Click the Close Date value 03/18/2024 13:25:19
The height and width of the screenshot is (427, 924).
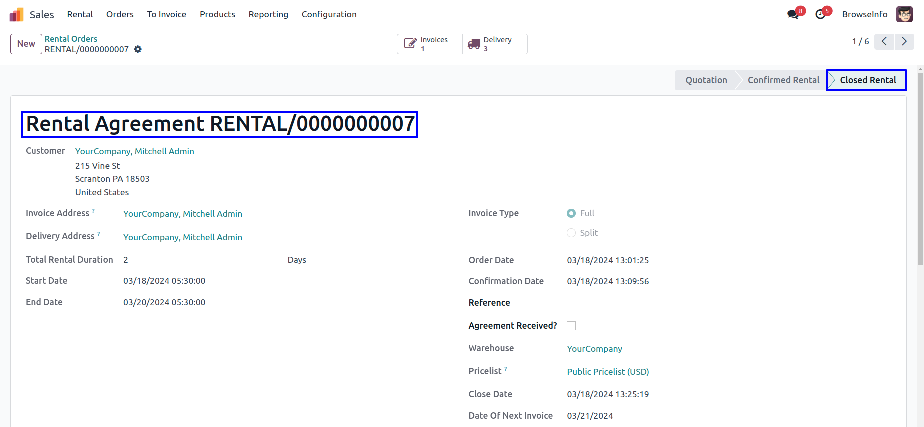click(608, 394)
